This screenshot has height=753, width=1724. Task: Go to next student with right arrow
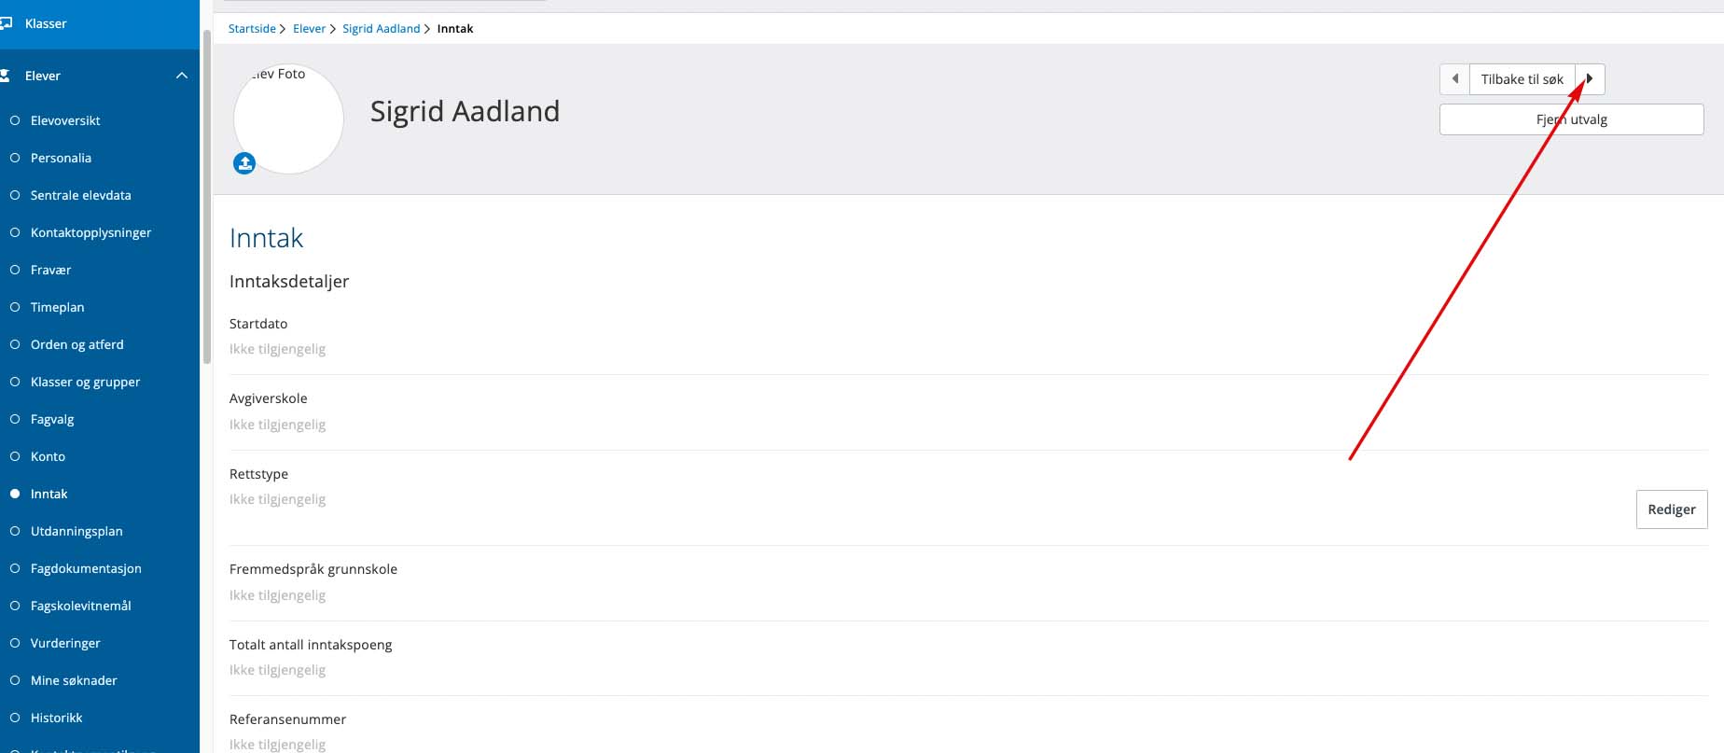coord(1590,79)
